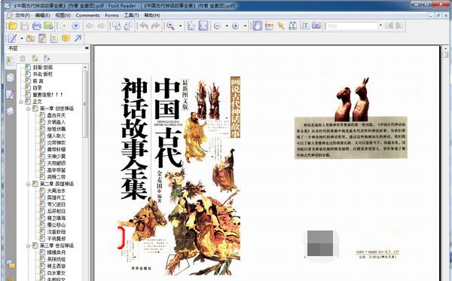Click the Fit Width icon
The height and width of the screenshot is (281, 452).
[x=203, y=26]
